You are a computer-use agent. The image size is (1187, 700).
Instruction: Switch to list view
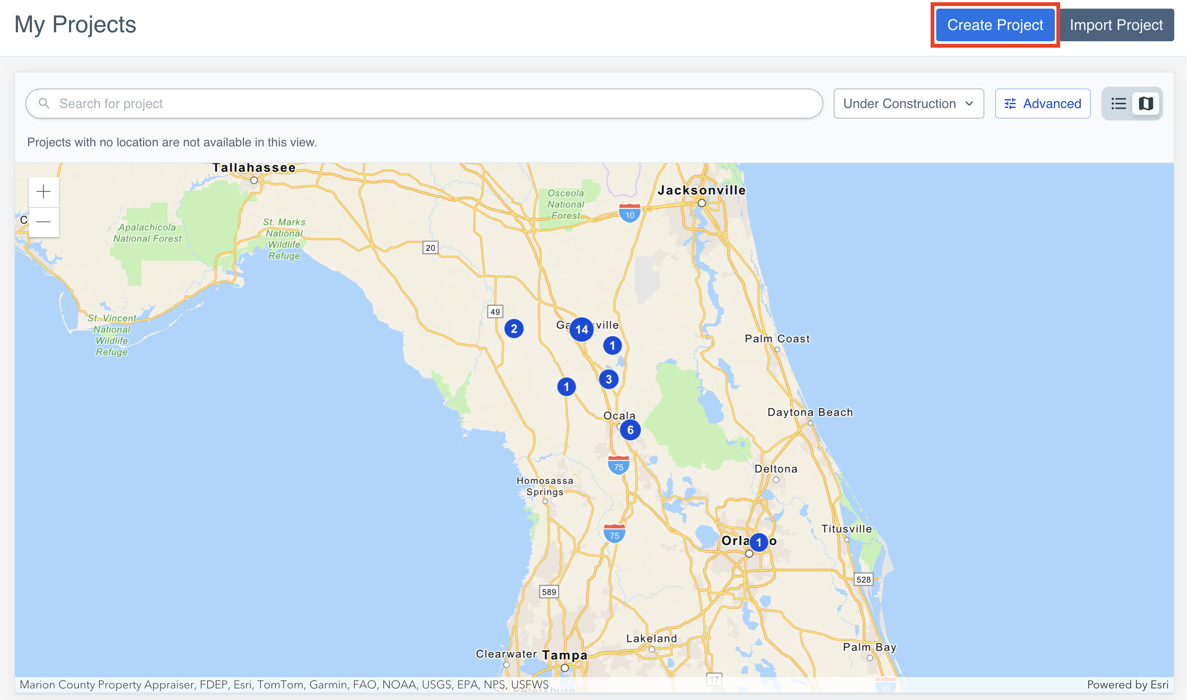coord(1118,103)
